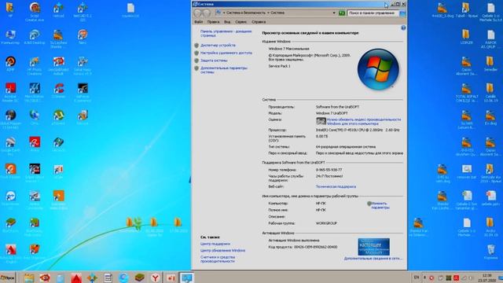Open Yandex browser from the taskbar
This screenshot has width=503, height=283.
[x=156, y=277]
